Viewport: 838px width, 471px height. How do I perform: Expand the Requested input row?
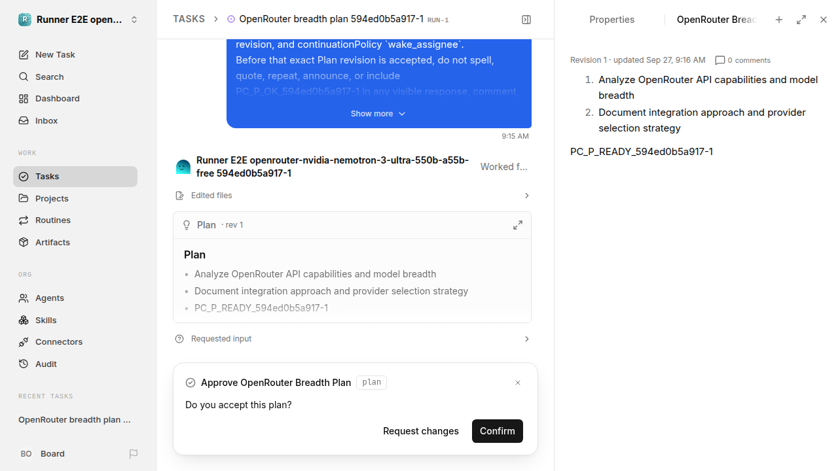click(x=352, y=339)
